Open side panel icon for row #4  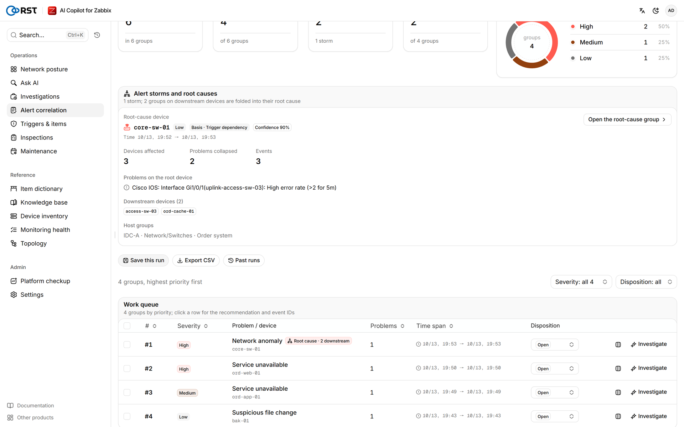(618, 416)
